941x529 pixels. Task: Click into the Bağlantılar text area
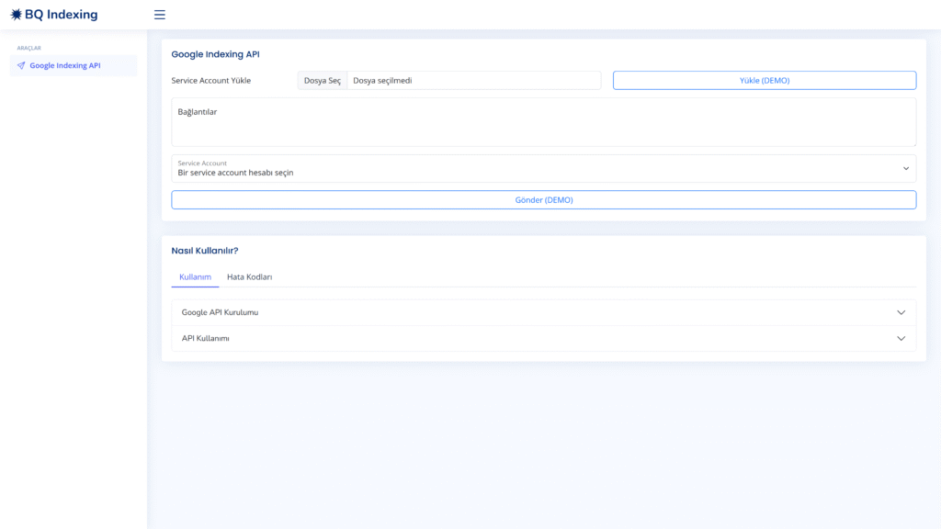[544, 122]
